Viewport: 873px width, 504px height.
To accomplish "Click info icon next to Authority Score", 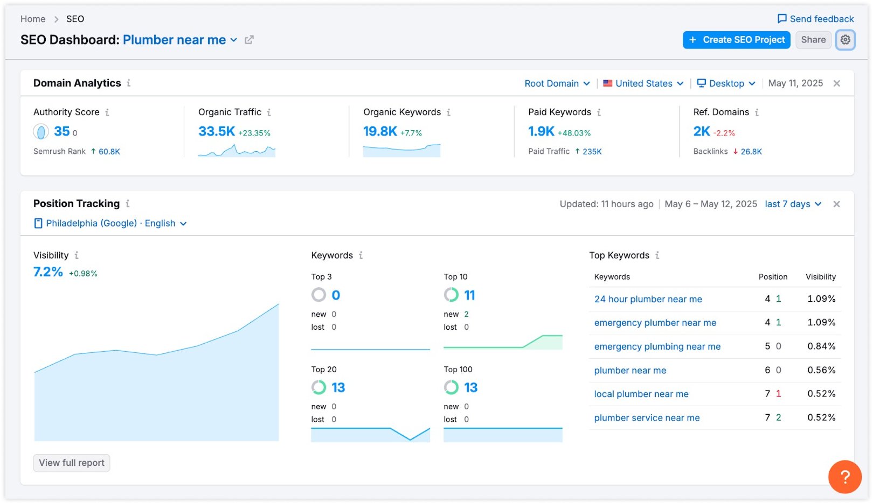I will point(107,112).
